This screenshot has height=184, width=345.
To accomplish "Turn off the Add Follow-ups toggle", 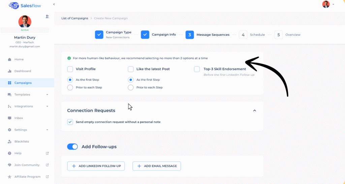I will [72, 147].
